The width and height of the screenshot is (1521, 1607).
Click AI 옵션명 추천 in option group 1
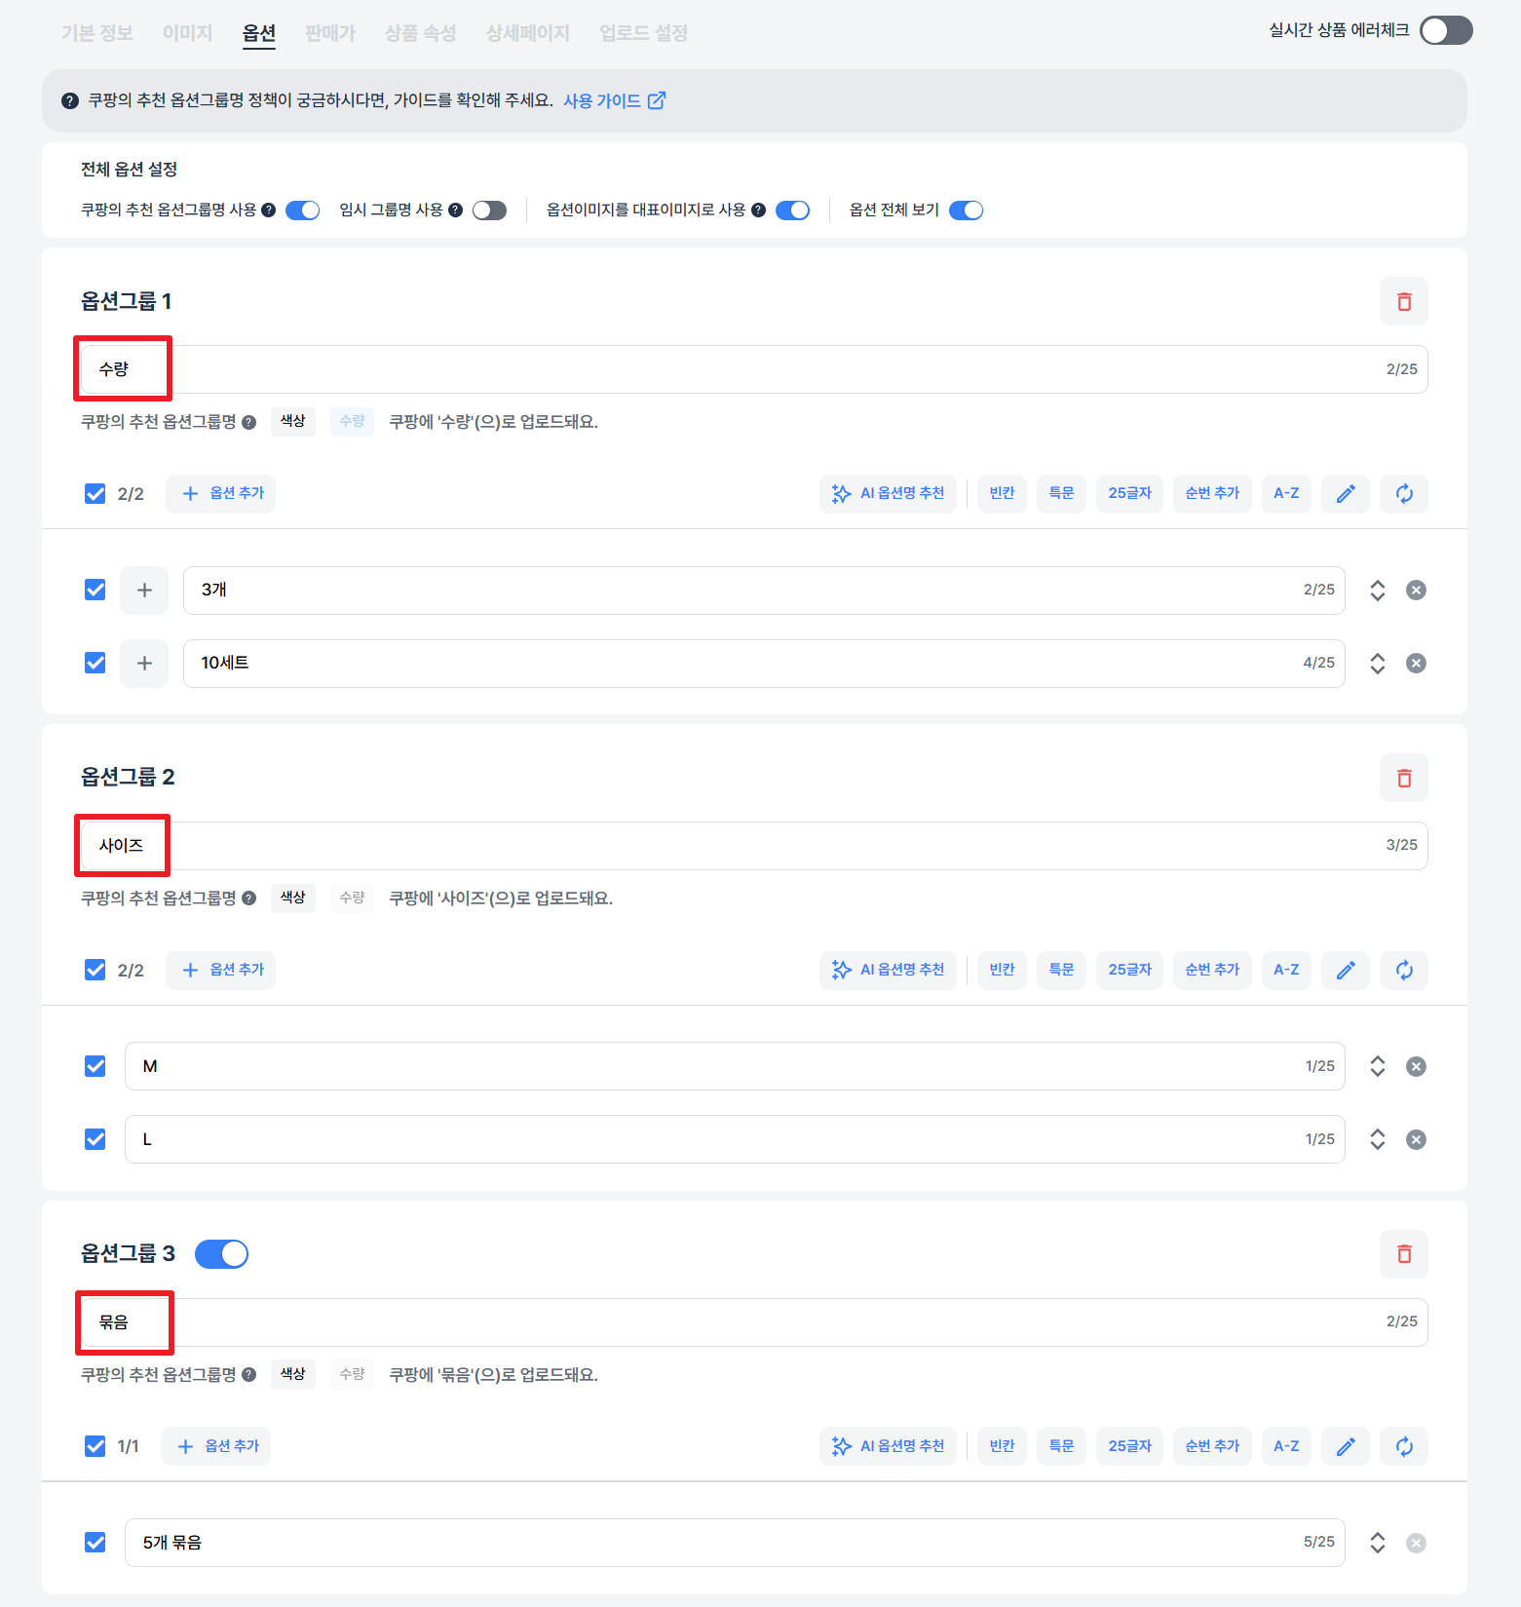[888, 493]
